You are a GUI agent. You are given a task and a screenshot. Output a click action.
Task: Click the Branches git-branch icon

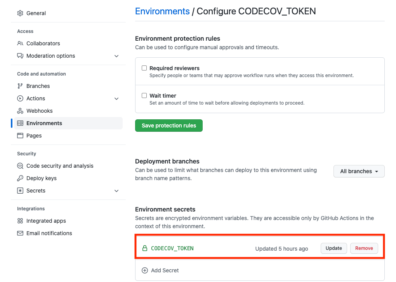click(x=20, y=86)
